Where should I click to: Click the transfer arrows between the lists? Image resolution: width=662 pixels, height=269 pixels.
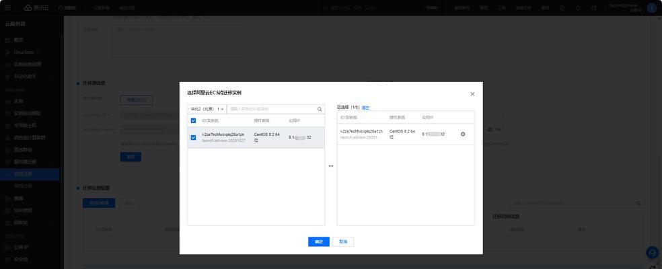pos(331,166)
